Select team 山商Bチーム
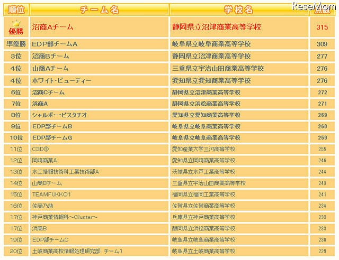 [47, 183]
